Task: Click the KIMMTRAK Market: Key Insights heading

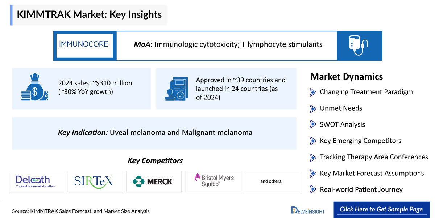Action: pos(89,14)
